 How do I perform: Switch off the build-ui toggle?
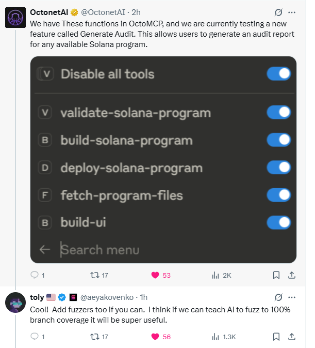pyautogui.click(x=278, y=222)
